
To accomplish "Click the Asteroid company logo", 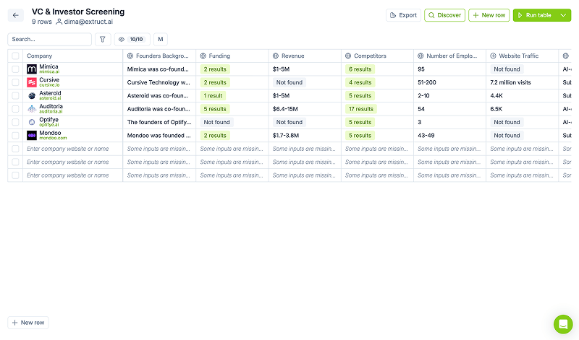I will (x=32, y=95).
